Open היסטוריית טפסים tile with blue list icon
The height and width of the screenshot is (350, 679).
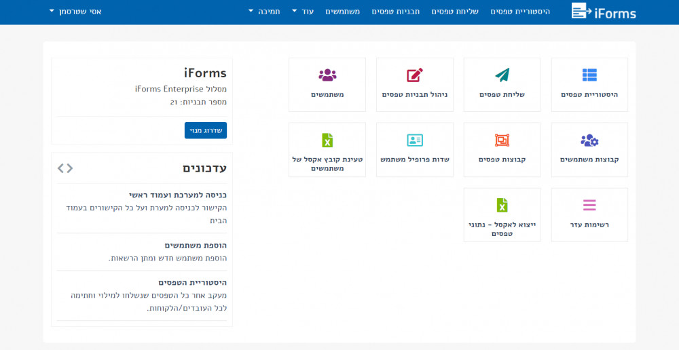coord(589,85)
